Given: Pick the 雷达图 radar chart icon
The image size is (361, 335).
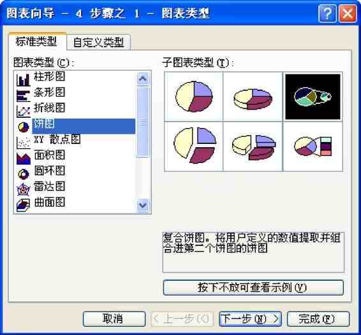Looking at the screenshot, I should 23,189.
